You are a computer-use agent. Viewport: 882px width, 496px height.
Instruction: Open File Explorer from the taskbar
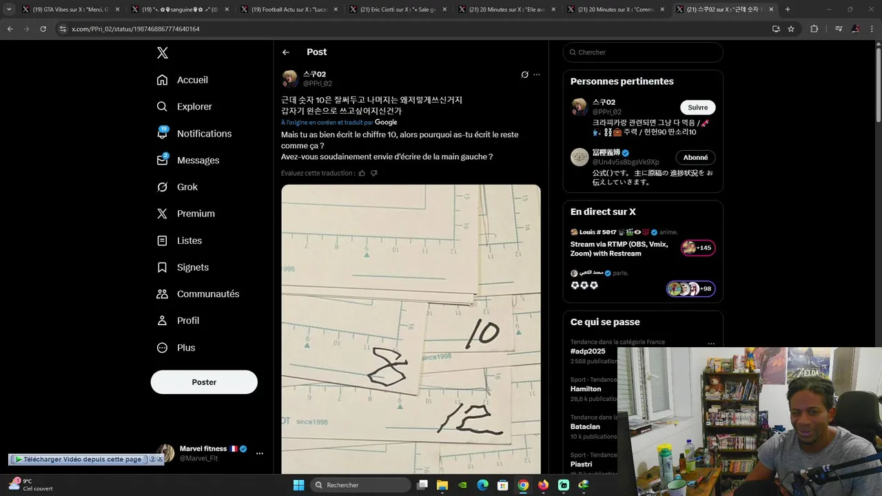[x=442, y=485]
